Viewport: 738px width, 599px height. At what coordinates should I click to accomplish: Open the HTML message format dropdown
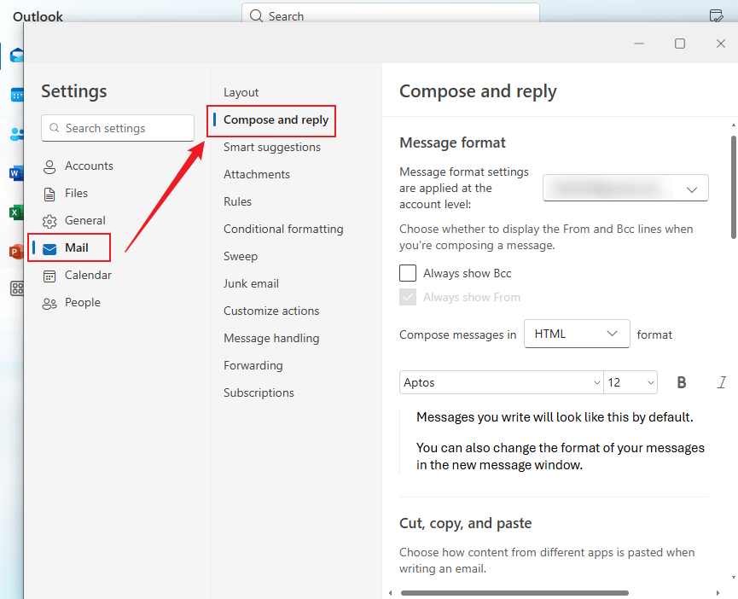coord(577,334)
